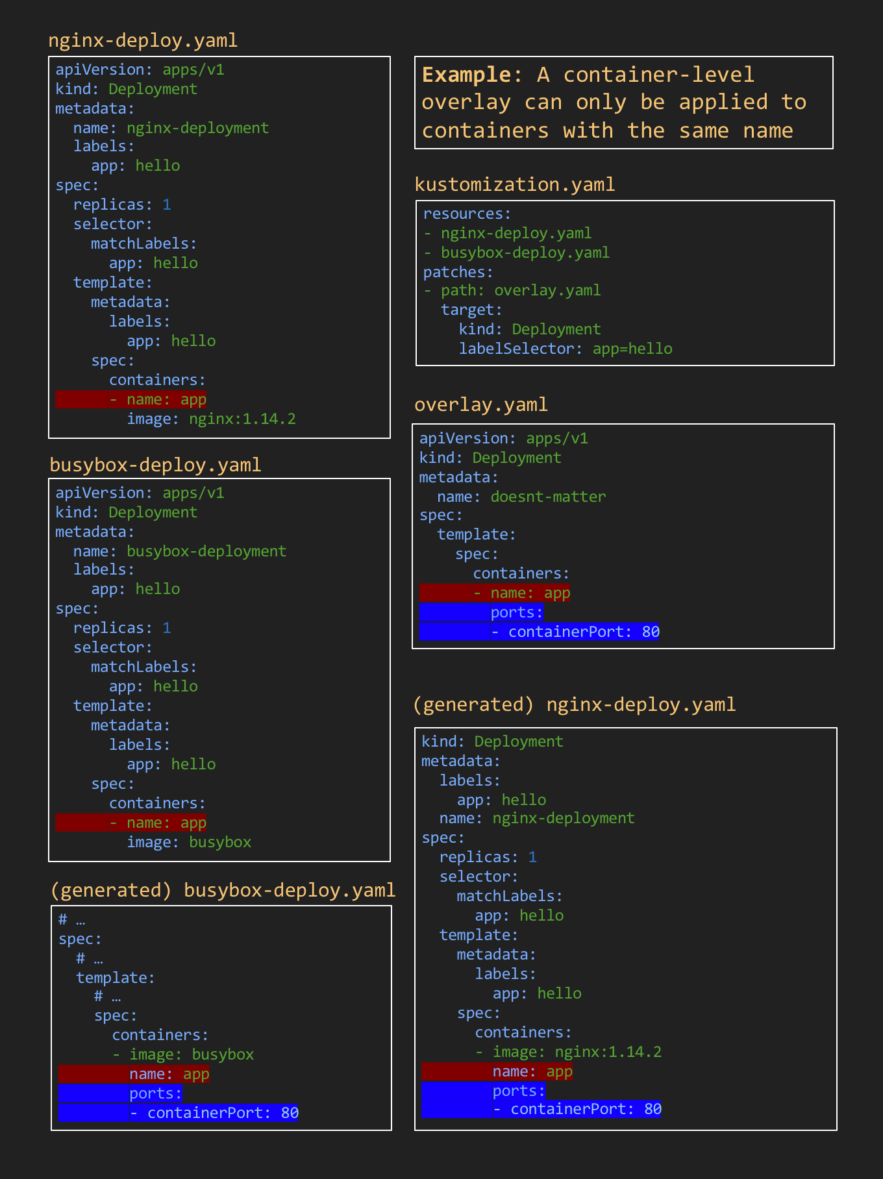The width and height of the screenshot is (883, 1179).
Task: Click 'replicas: 1' in source busybox-deploy.yaml
Action: click(x=122, y=628)
